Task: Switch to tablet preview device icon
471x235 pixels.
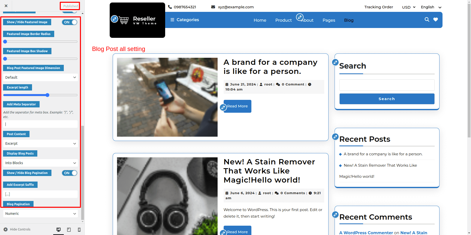Action: tap(69, 229)
